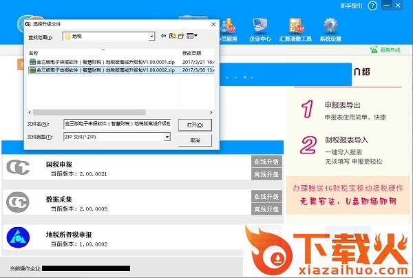Open the view menu icon in dialog

point(192,36)
